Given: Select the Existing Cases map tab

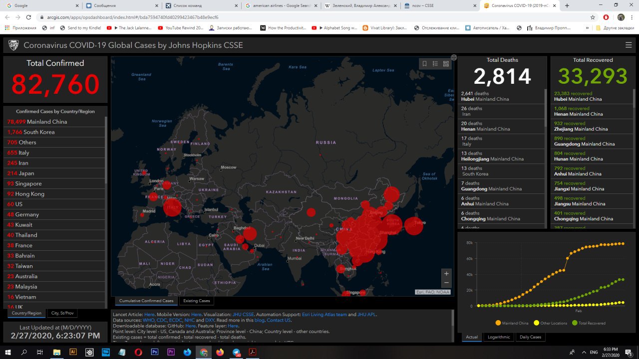Looking at the screenshot, I should click(x=197, y=301).
